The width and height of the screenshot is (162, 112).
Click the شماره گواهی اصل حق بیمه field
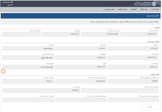click(133, 81)
